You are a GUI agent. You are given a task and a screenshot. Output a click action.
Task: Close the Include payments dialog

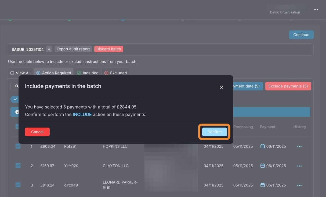tap(222, 87)
